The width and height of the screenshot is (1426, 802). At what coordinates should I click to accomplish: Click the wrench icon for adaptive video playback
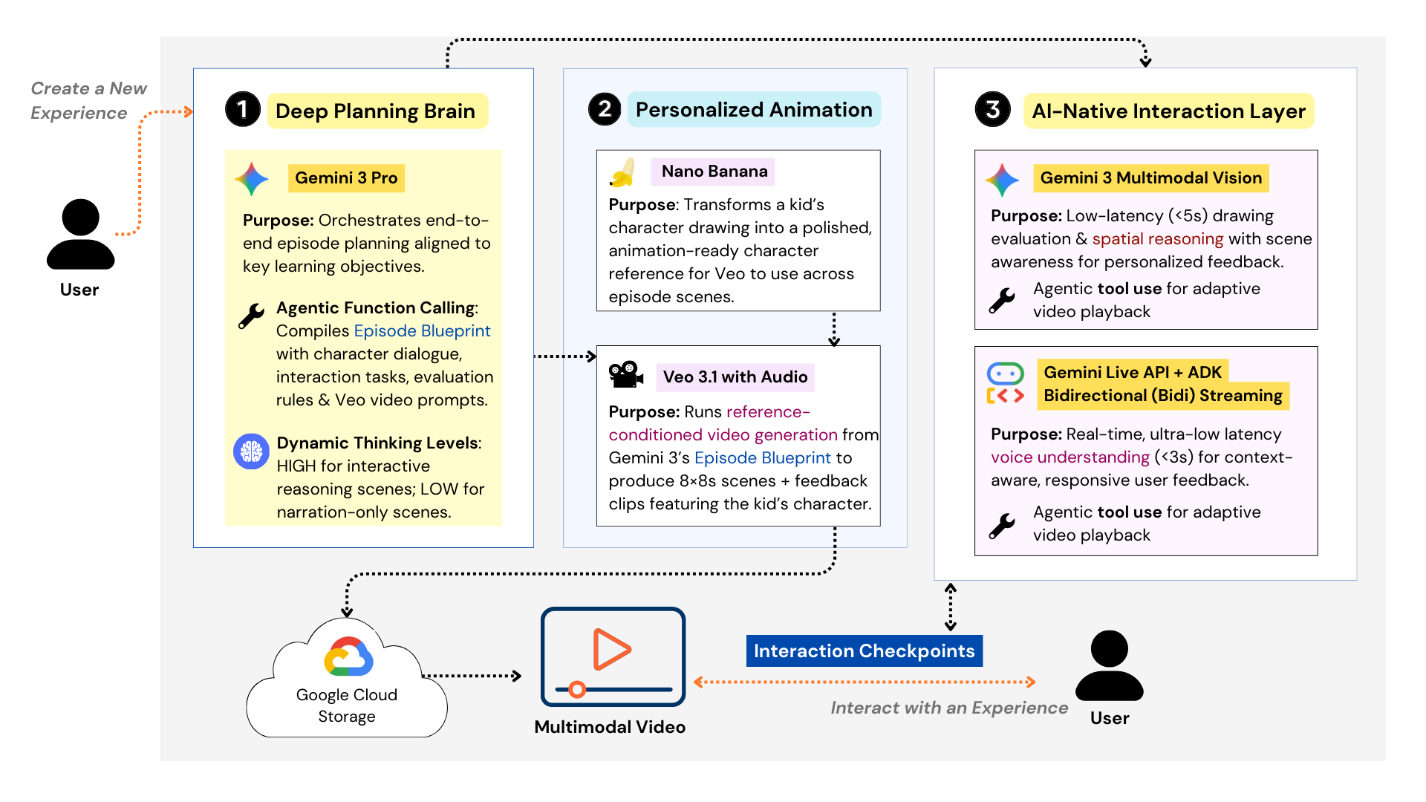[x=1002, y=300]
